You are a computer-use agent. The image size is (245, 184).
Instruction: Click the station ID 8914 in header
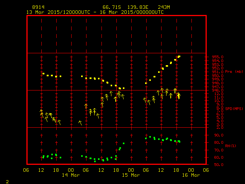point(38,7)
